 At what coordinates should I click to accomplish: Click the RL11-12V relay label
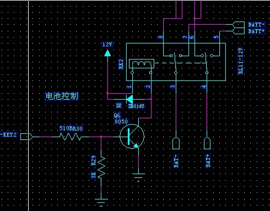241,61
